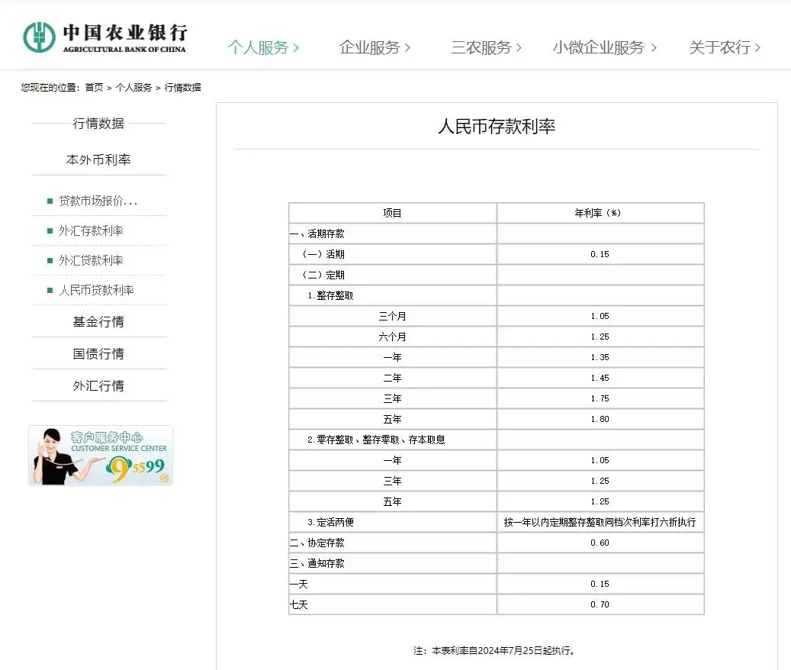791x670 pixels.
Task: Click the 一年 row showing 1.35 rate
Action: pyautogui.click(x=496, y=356)
